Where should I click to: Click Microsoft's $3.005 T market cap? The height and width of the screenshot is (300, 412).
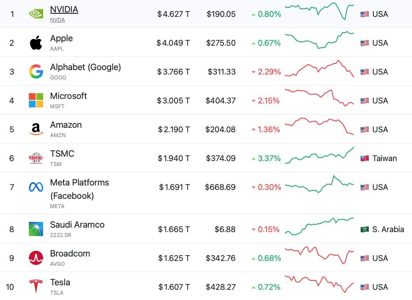click(x=173, y=101)
